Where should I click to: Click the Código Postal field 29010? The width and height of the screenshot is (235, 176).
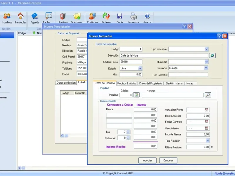(131, 62)
